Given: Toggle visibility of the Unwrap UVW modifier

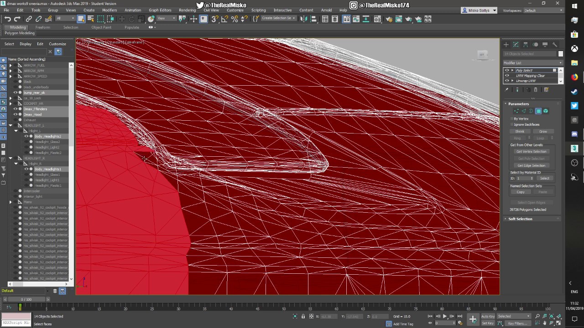Looking at the screenshot, I should click(506, 81).
